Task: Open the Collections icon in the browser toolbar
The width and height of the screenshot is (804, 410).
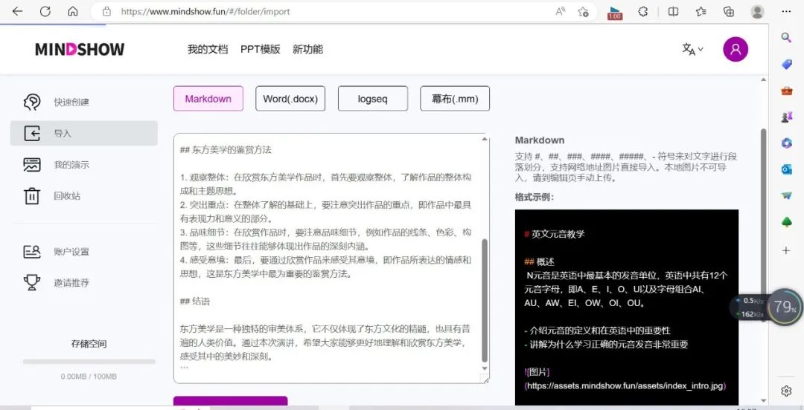Action: pos(729,11)
